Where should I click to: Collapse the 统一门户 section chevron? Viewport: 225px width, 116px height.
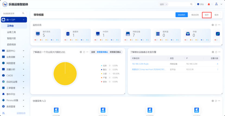[24, 20]
